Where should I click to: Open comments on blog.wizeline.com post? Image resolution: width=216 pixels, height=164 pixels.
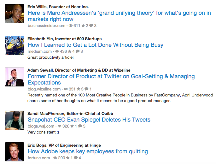(x=86, y=89)
